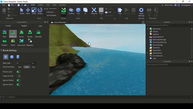Viewport: 193px width, 109px height.
Task: Select ReplicatedStorage in Explorer
Action: click(x=159, y=40)
